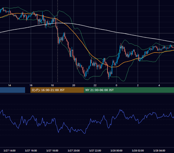Click the 3/28 04:00 time label
Viewport: 174px width, 153px height.
point(159,150)
